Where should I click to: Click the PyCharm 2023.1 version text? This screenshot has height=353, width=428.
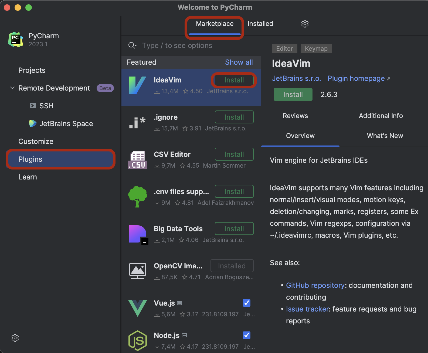click(x=38, y=44)
